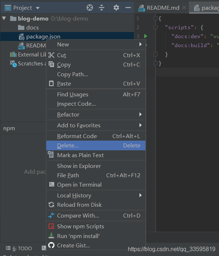The width and height of the screenshot is (219, 256).
Task: Click the scissors Cut icon
Action: click(51, 55)
